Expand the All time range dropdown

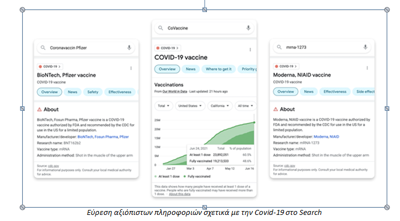(246, 106)
